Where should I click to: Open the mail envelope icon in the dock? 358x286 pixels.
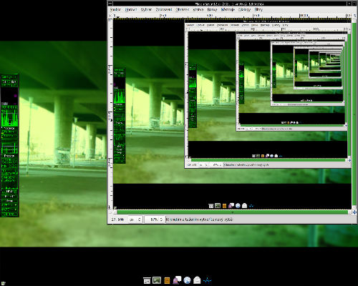coord(197,280)
